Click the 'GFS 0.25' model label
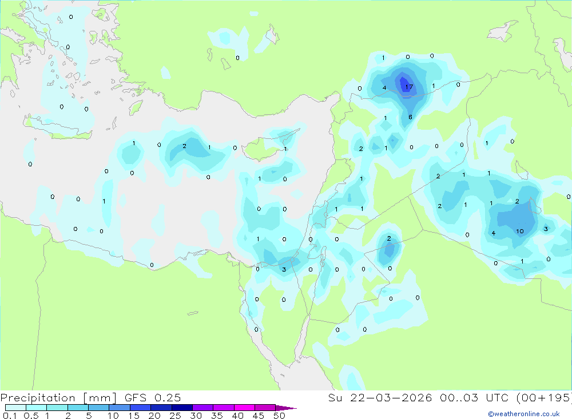This screenshot has height=419, width=572. click(x=153, y=398)
